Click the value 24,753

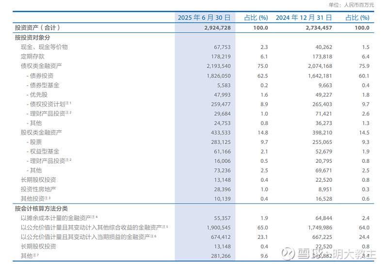222,123
